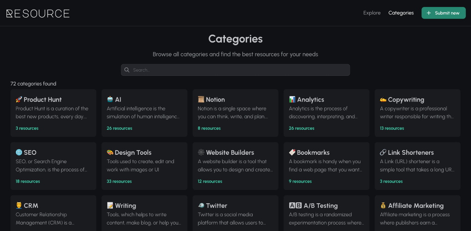This screenshot has width=471, height=231.
Task: Click the palette emoji on Design Tools card
Action: pyautogui.click(x=110, y=152)
